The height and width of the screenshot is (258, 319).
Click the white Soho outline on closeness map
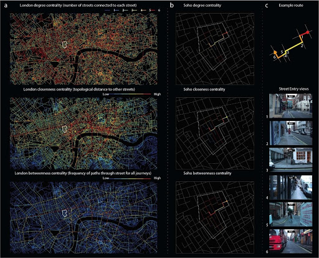tap(65, 129)
